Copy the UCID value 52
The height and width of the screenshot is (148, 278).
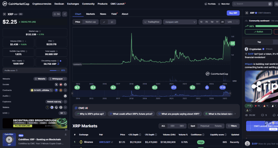65,113
